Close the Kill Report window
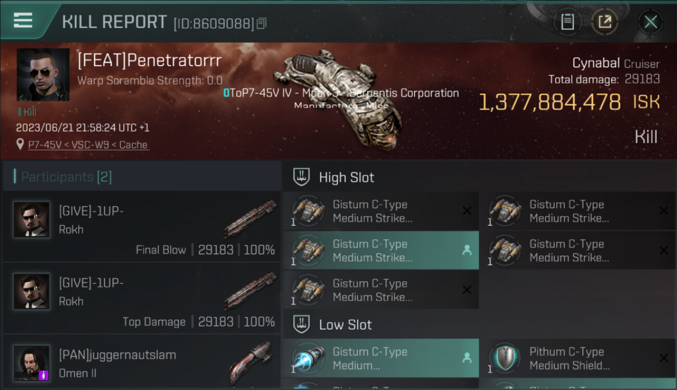 pyautogui.click(x=650, y=22)
